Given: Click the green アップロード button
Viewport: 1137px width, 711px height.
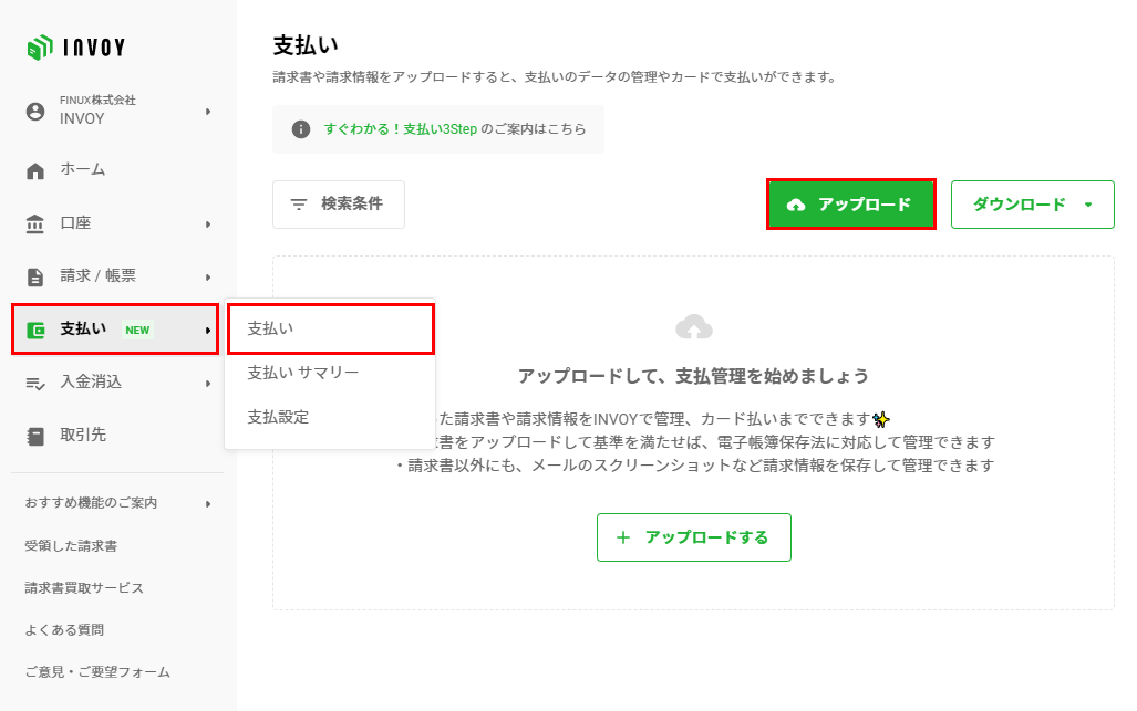Looking at the screenshot, I should click(x=851, y=205).
